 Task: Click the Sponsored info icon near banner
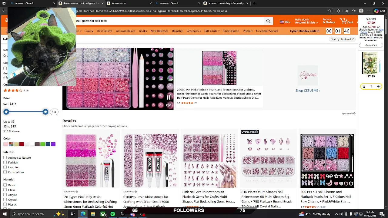354,114
